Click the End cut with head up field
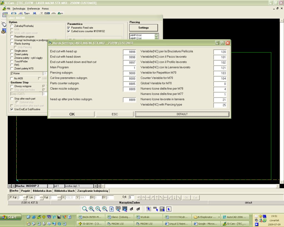Image resolution: width=284 pixels, height=227 pixels. tap(129, 52)
